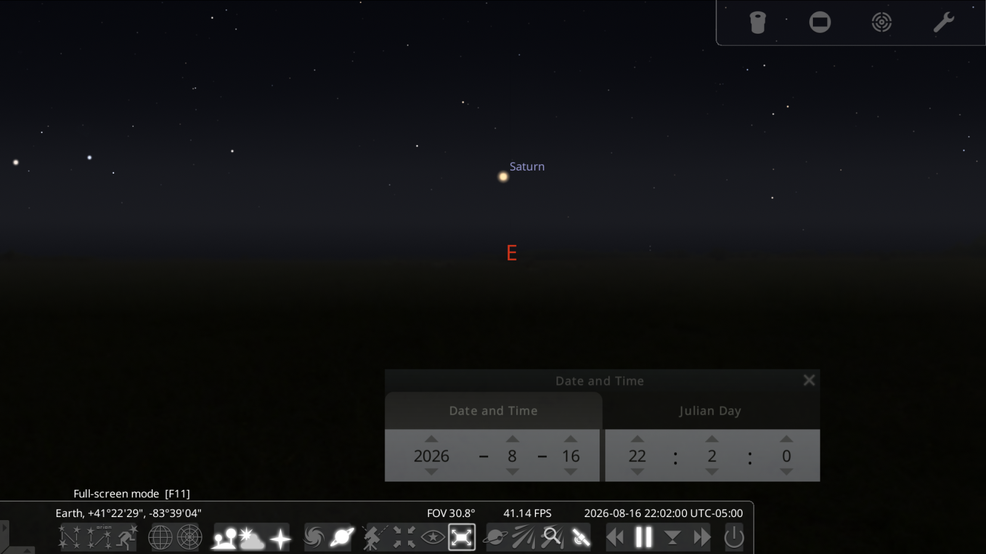Image resolution: width=986 pixels, height=554 pixels.
Task: Toggle the azimuthal grid
Action: point(190,537)
